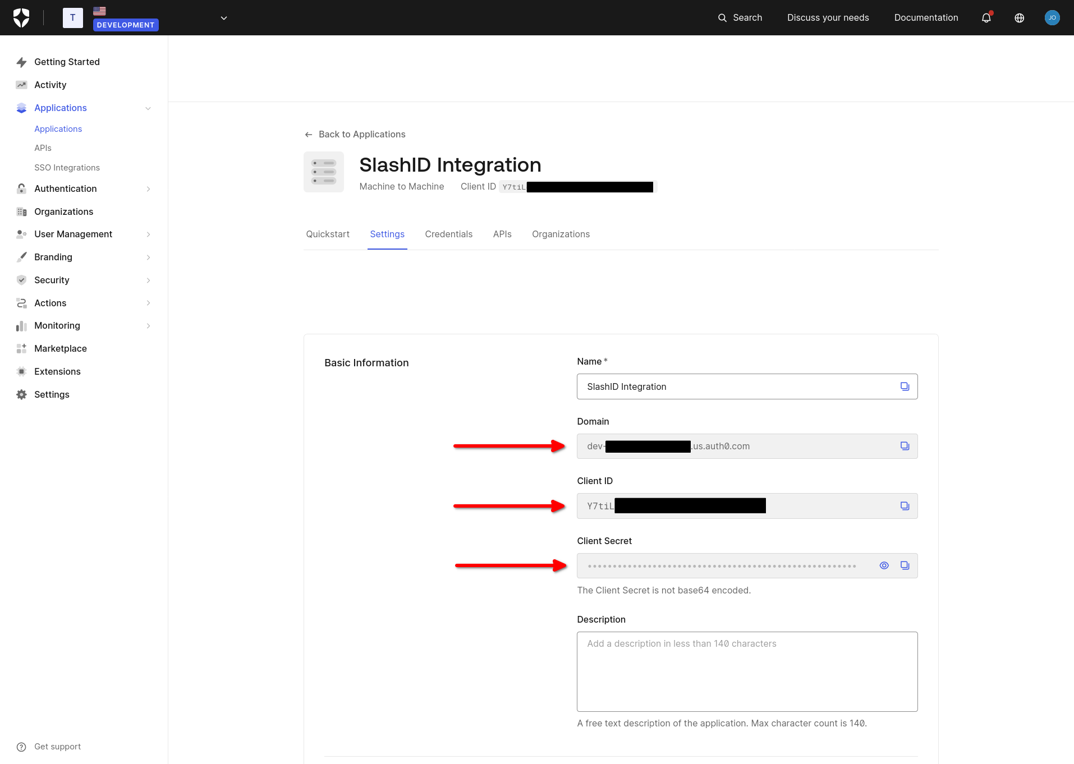Viewport: 1074px width, 764px height.
Task: Open the Organizations tab
Action: click(561, 234)
